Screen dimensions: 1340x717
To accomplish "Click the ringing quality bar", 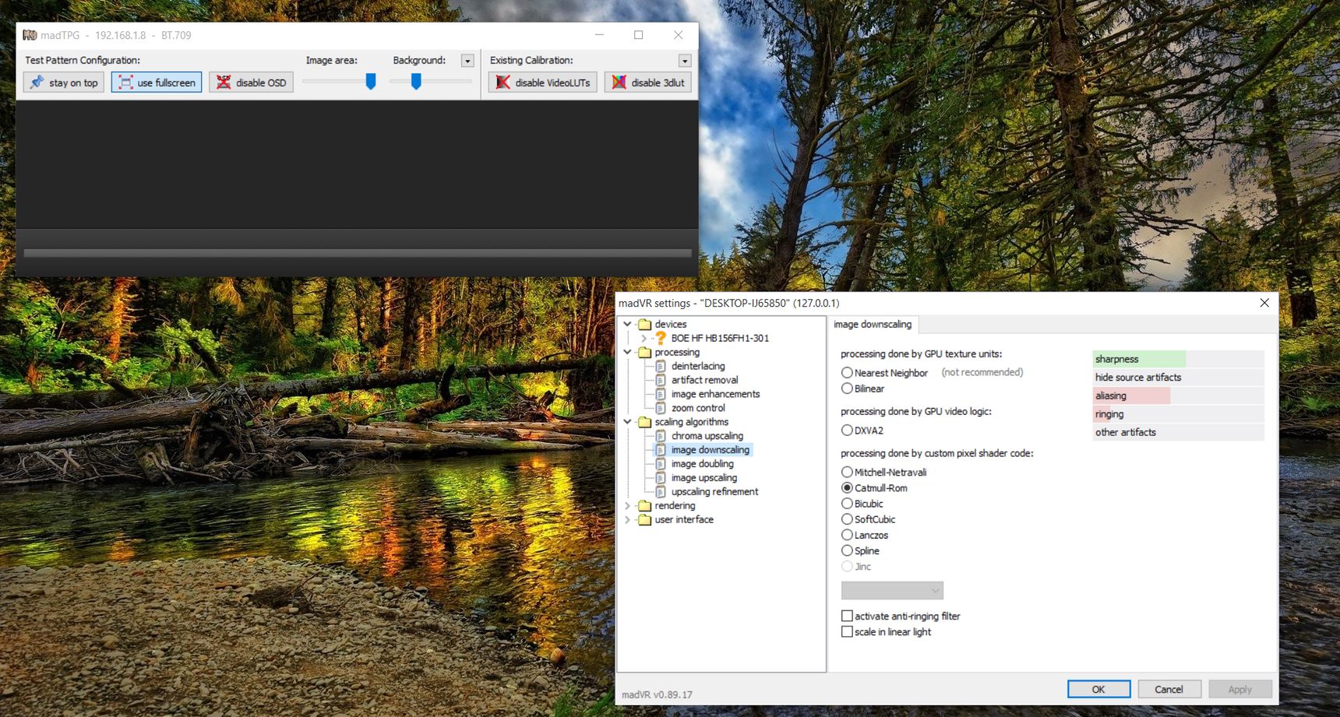I will pyautogui.click(x=1178, y=414).
